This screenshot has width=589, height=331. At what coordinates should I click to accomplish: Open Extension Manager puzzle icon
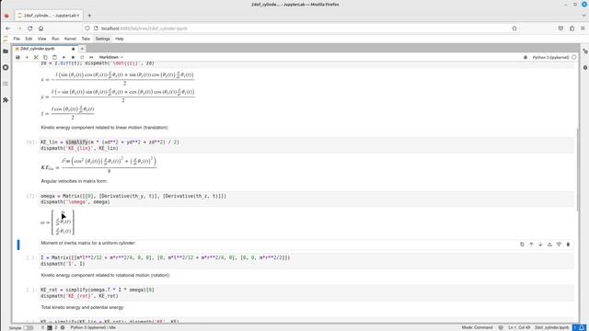(6, 100)
